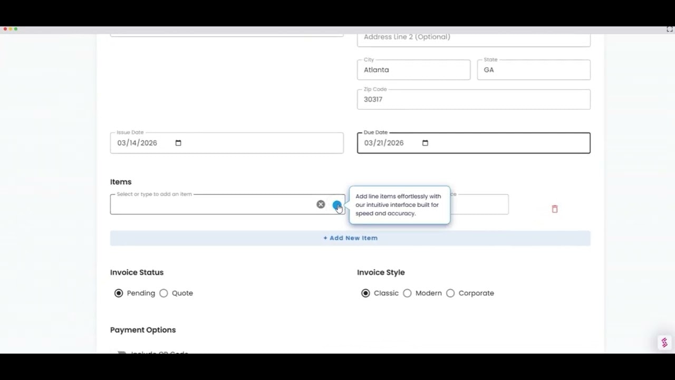The image size is (675, 380).
Task: Click the fullscreen icon at the top right
Action: pos(669,29)
